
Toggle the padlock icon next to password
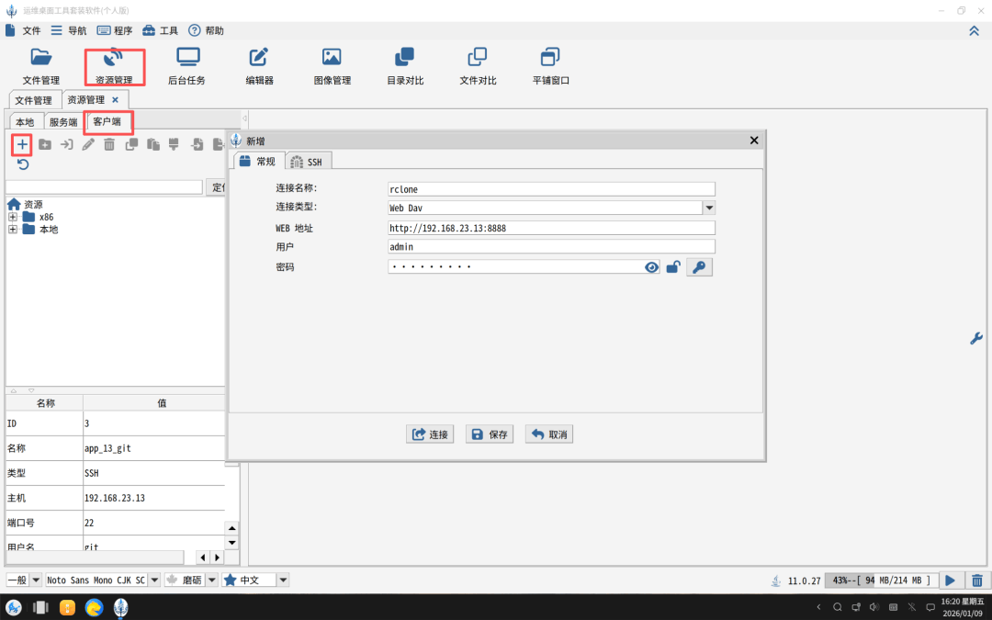pyautogui.click(x=673, y=267)
